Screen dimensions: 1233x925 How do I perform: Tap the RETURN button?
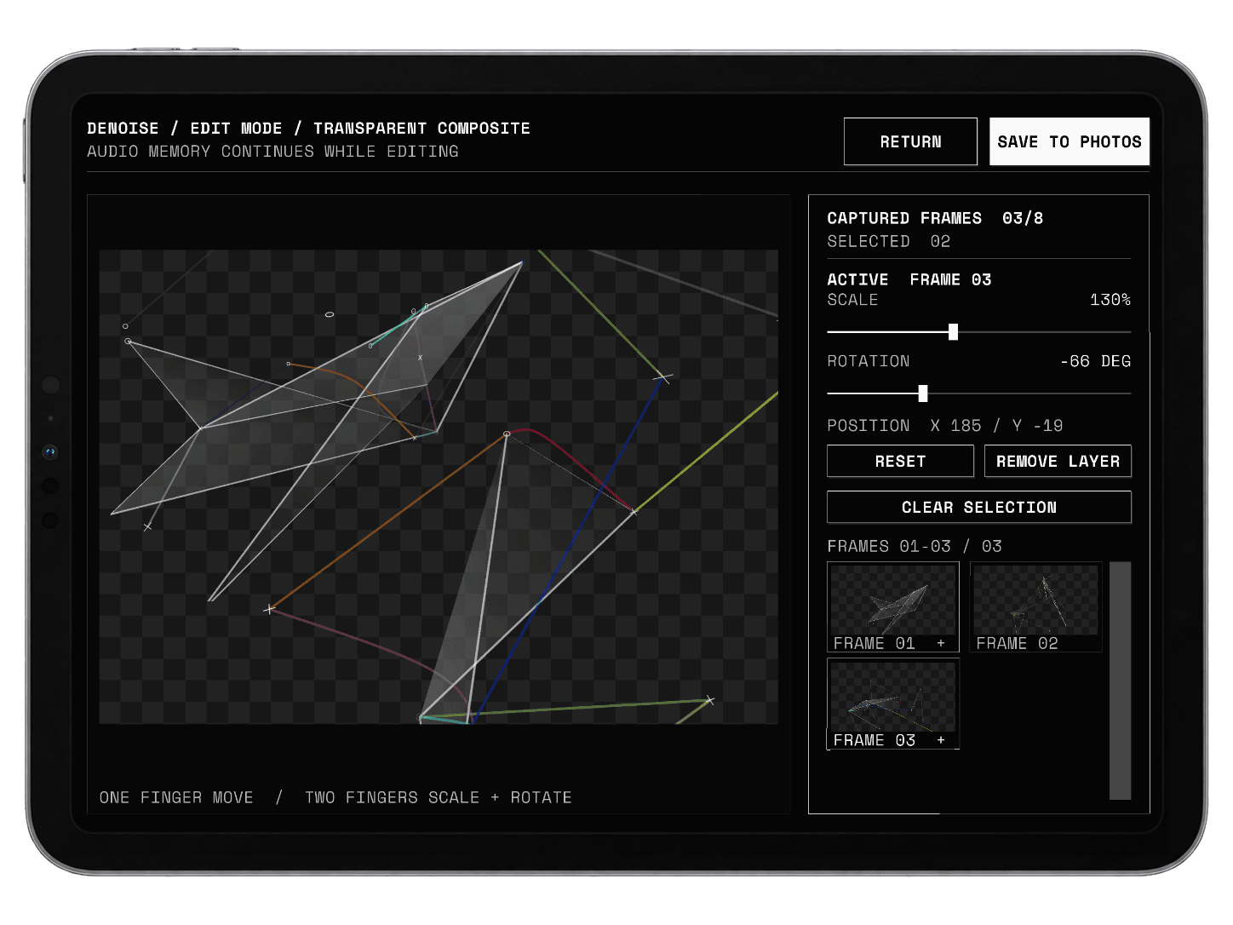(x=910, y=141)
